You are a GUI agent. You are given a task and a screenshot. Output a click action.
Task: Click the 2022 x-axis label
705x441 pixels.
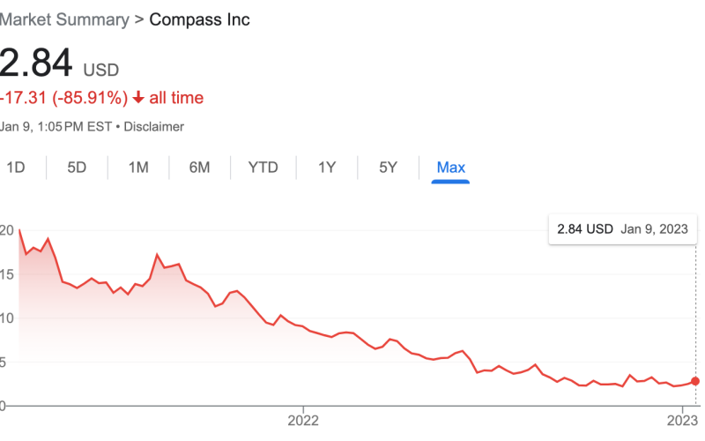303,420
